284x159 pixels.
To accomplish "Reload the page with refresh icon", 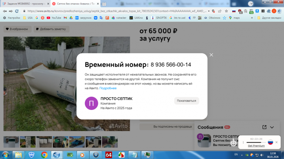I will click(x=17, y=11).
